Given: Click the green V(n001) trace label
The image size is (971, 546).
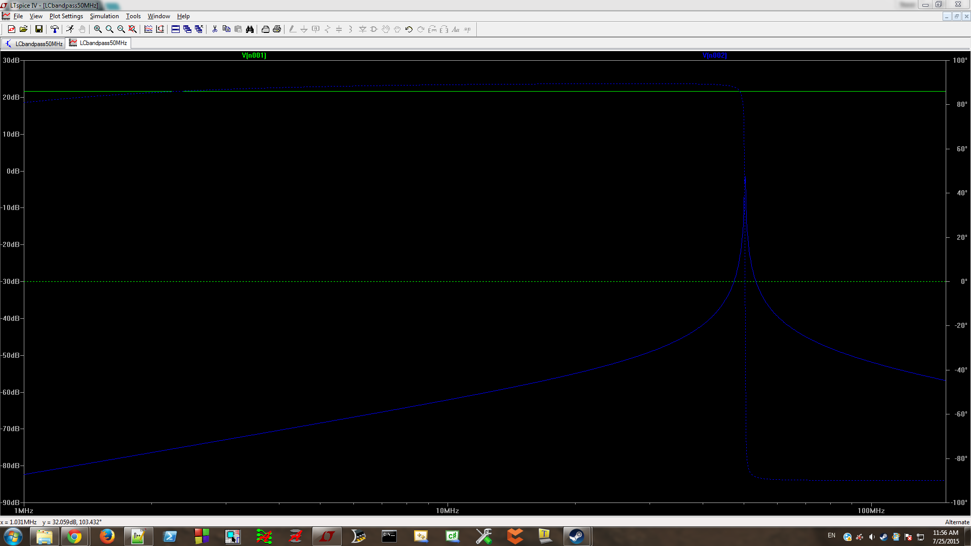Looking at the screenshot, I should point(254,56).
